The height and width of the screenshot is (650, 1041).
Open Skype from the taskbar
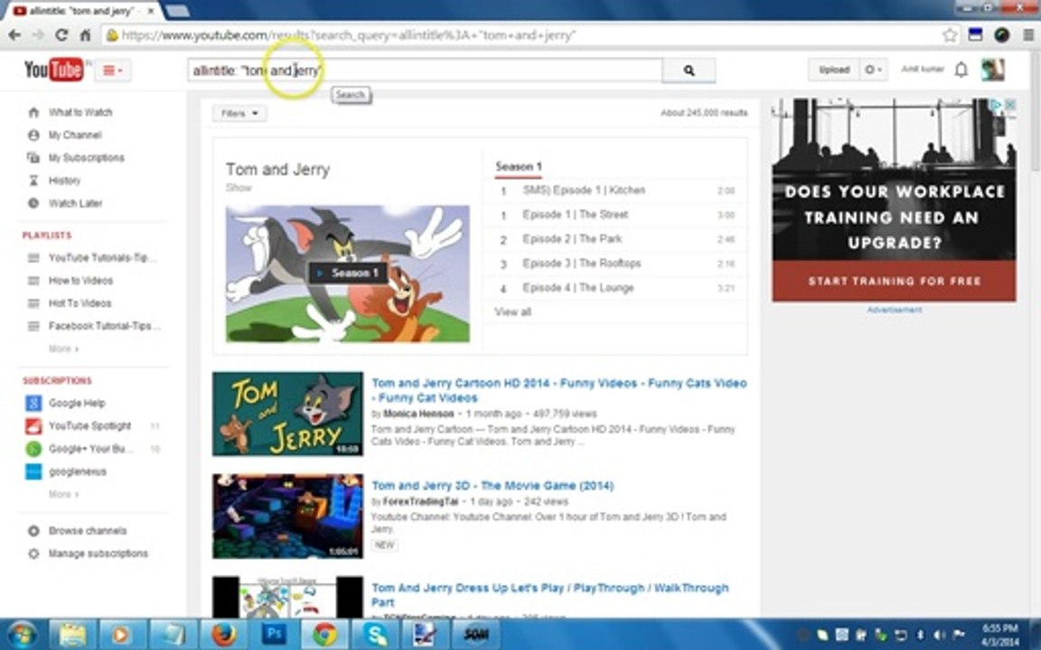point(375,635)
